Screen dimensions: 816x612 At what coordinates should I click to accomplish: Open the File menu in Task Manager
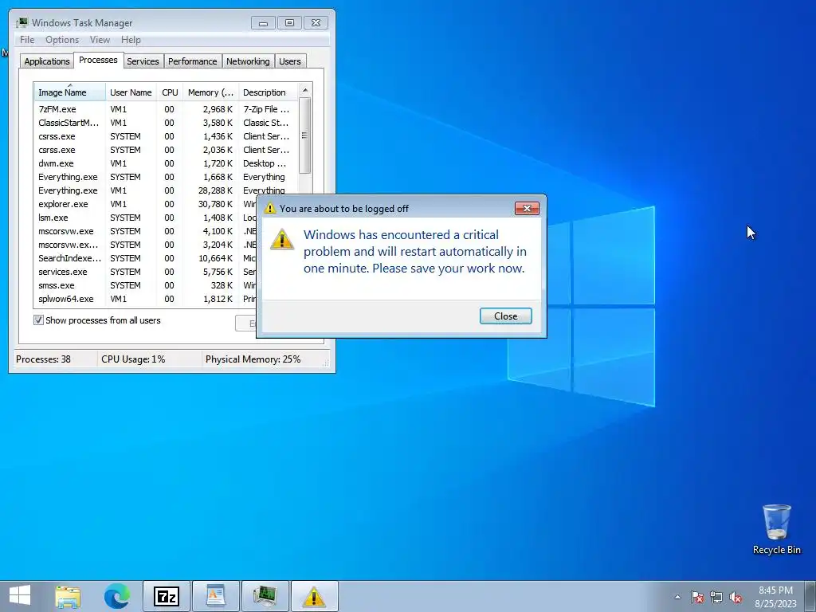click(27, 40)
